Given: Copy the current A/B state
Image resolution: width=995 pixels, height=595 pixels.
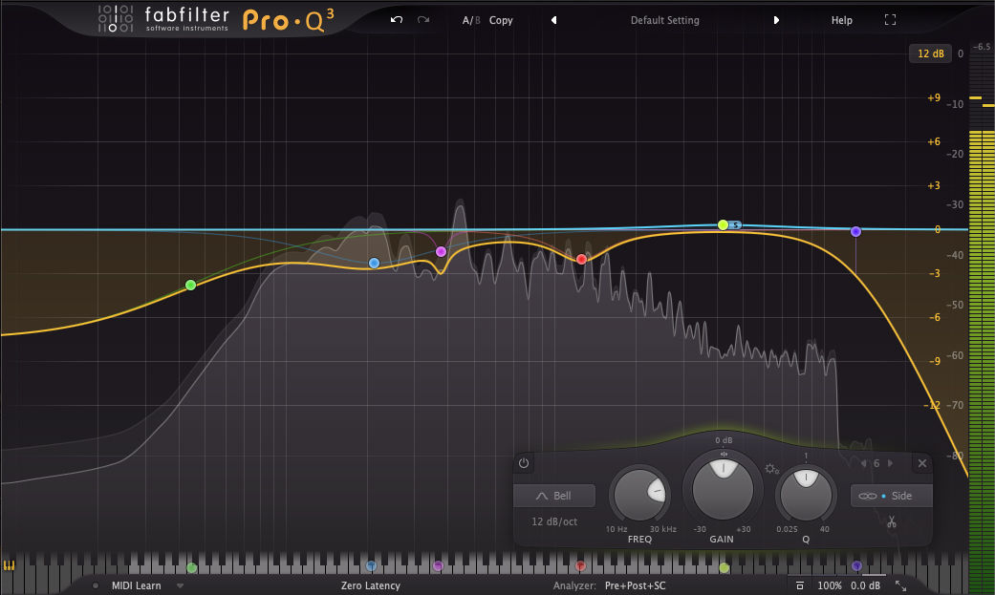Looking at the screenshot, I should pyautogui.click(x=501, y=20).
